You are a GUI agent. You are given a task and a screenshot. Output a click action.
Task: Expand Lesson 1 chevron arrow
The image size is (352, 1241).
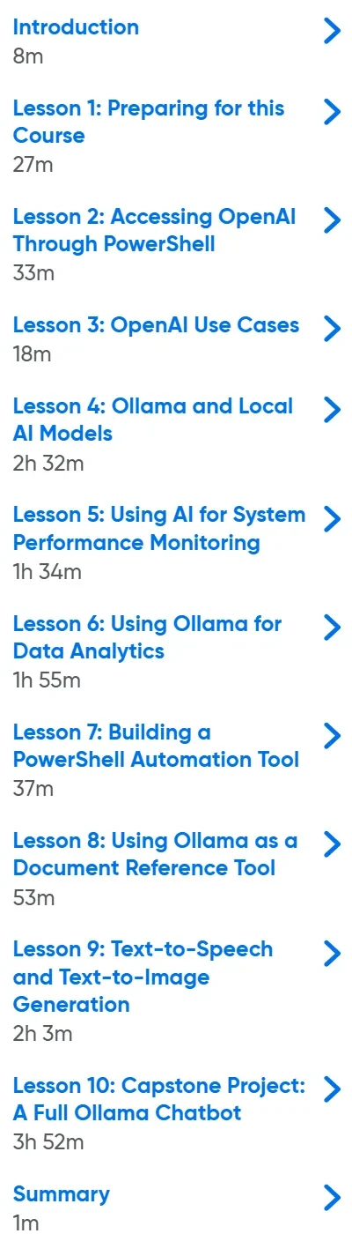pos(332,112)
